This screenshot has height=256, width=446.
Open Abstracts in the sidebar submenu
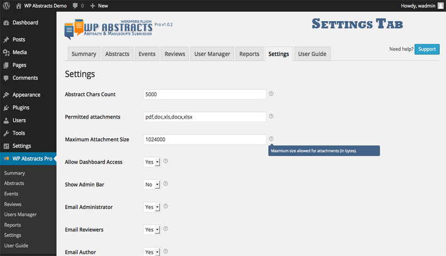coord(14,183)
